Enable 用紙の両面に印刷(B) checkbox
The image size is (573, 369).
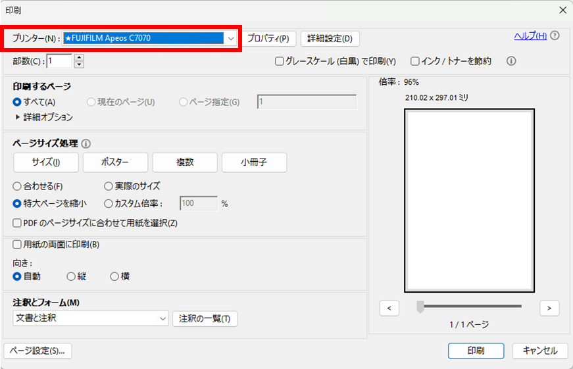pos(17,245)
